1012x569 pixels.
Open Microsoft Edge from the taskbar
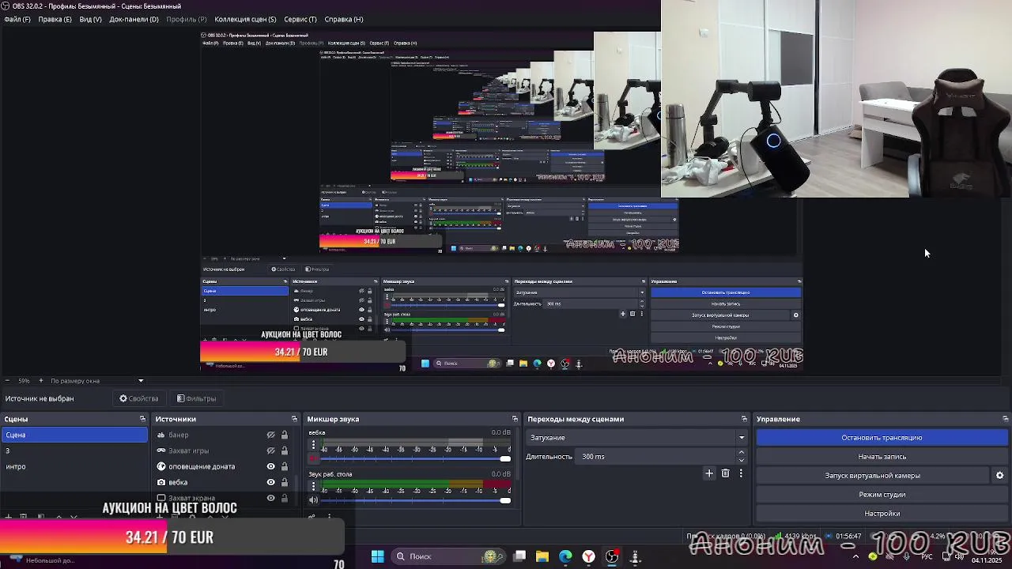coord(565,556)
